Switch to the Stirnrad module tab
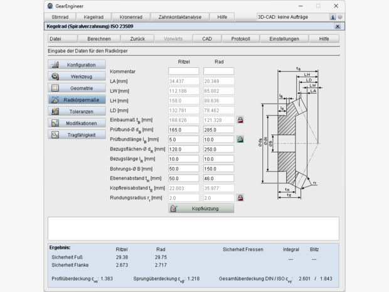 coord(60,17)
